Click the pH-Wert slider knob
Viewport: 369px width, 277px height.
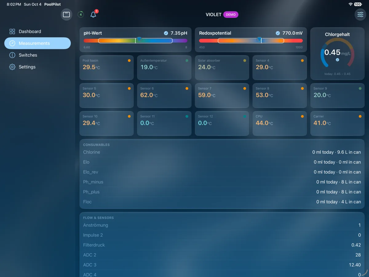point(139,39)
